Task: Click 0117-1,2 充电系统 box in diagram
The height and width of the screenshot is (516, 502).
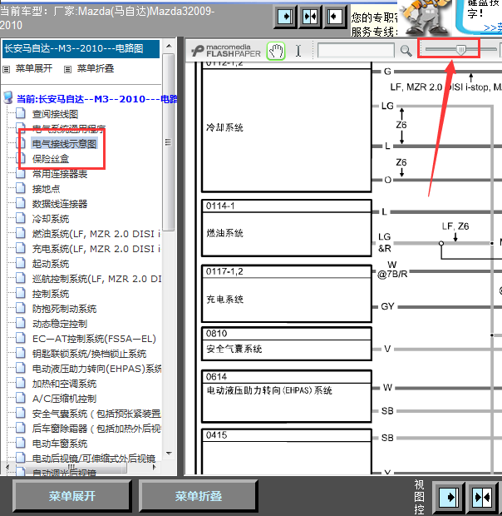Action: coord(287,294)
